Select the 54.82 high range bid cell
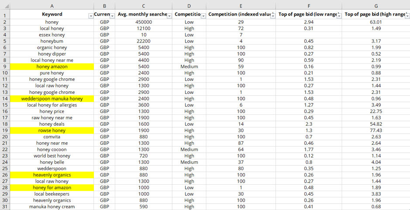The width and height of the screenshot is (410, 210). 376,124
